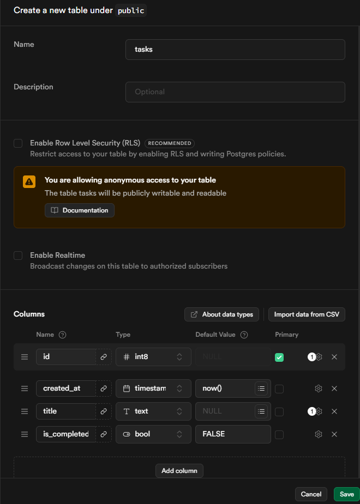Mark the title column as primary key
This screenshot has height=504, width=360.
[x=279, y=412]
